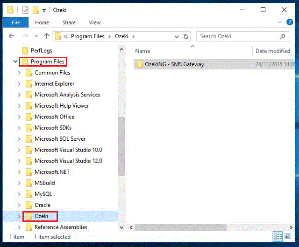Expand the Internet Explorer node

(x=19, y=84)
